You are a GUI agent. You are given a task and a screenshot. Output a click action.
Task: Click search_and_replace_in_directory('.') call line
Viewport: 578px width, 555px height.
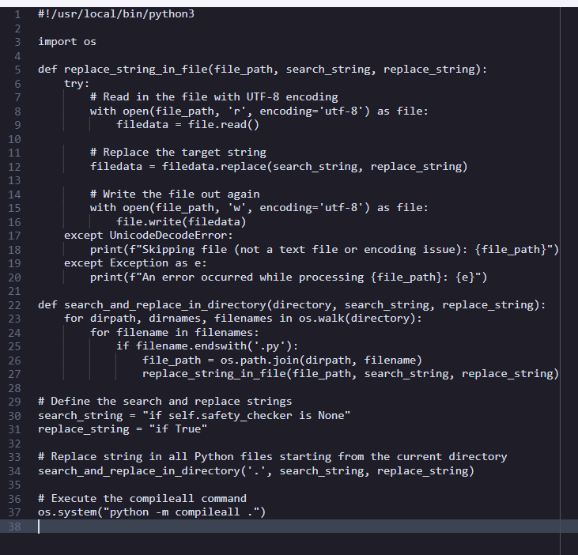coord(256,470)
